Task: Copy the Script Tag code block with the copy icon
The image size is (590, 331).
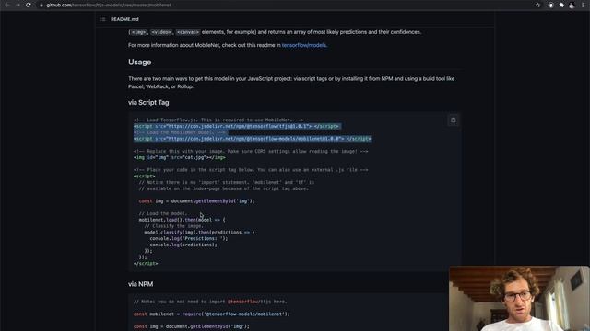Action: (x=453, y=120)
